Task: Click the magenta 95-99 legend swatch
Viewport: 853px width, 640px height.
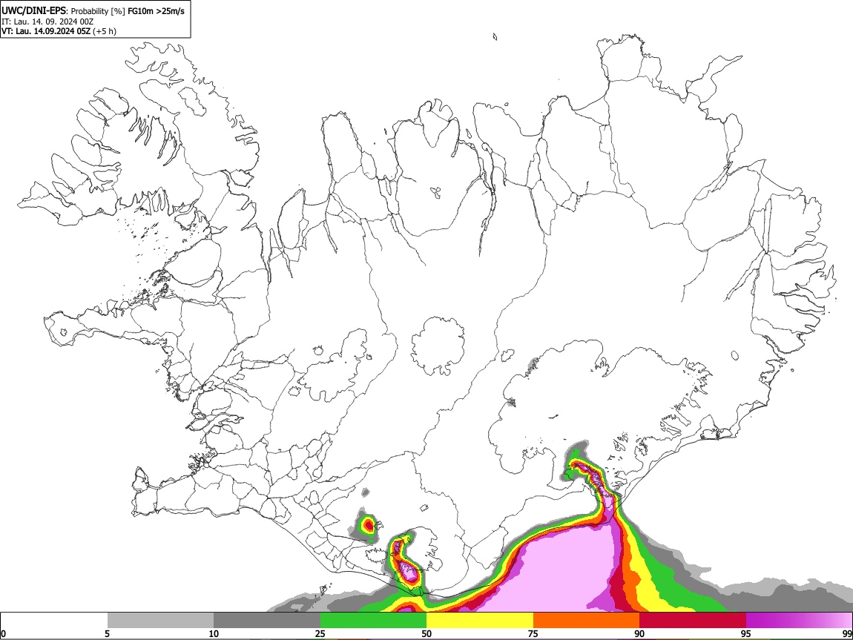Action: pyautogui.click(x=799, y=620)
